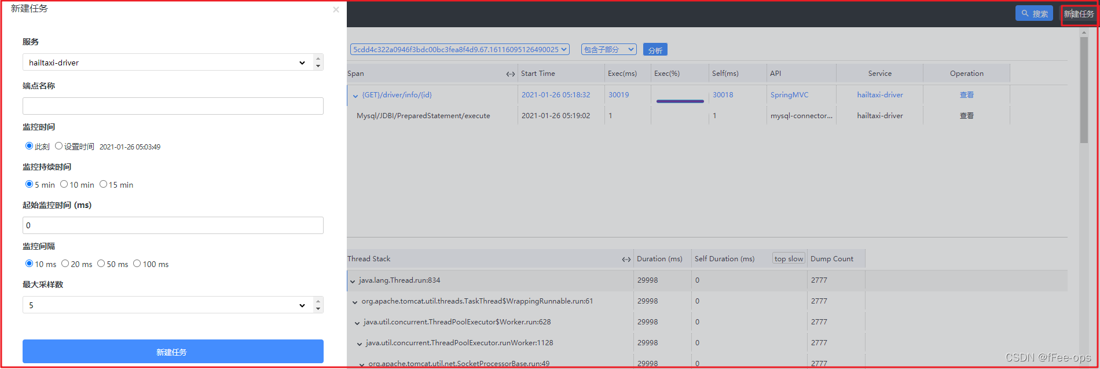This screenshot has height=369, width=1100.
Task: Click the 30019 exec time cell
Action: click(x=618, y=95)
